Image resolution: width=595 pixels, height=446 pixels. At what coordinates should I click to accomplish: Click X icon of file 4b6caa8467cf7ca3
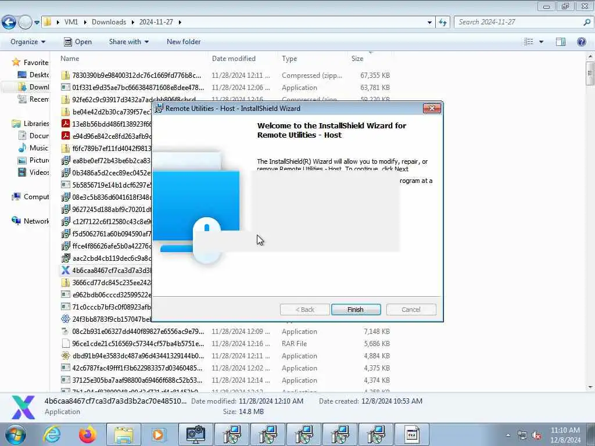(66, 270)
